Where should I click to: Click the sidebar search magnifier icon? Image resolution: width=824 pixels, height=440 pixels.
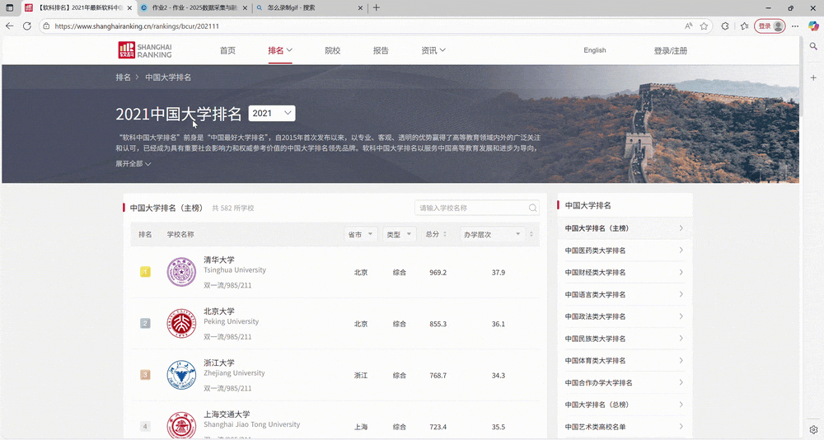(x=813, y=46)
